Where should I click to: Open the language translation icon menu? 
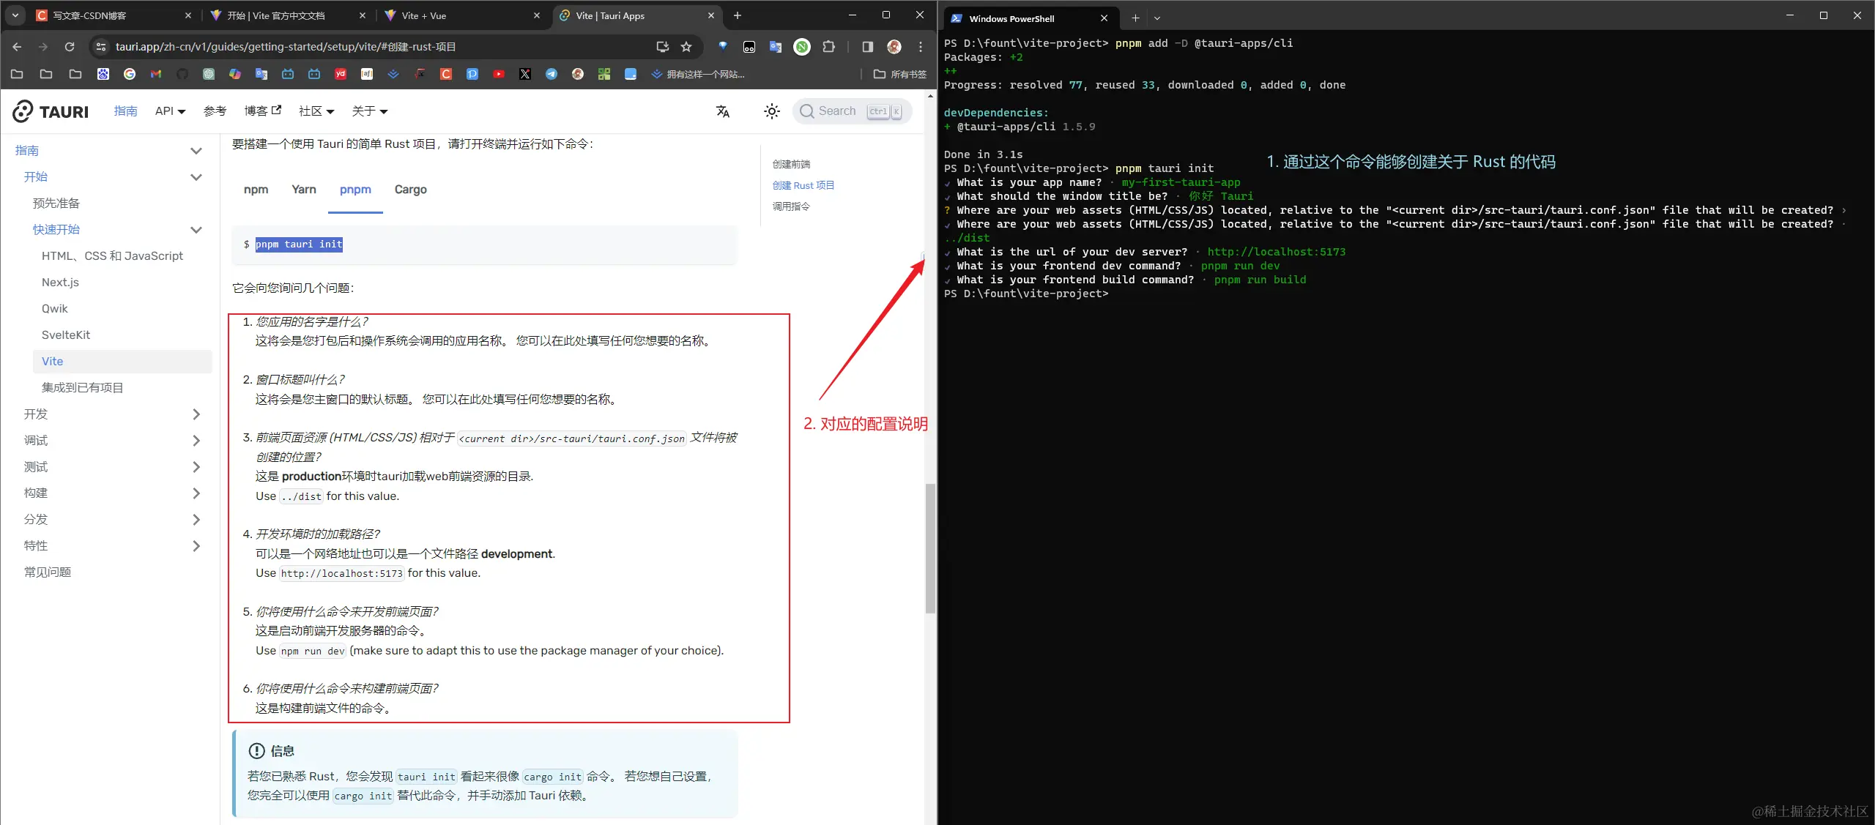[x=723, y=111]
